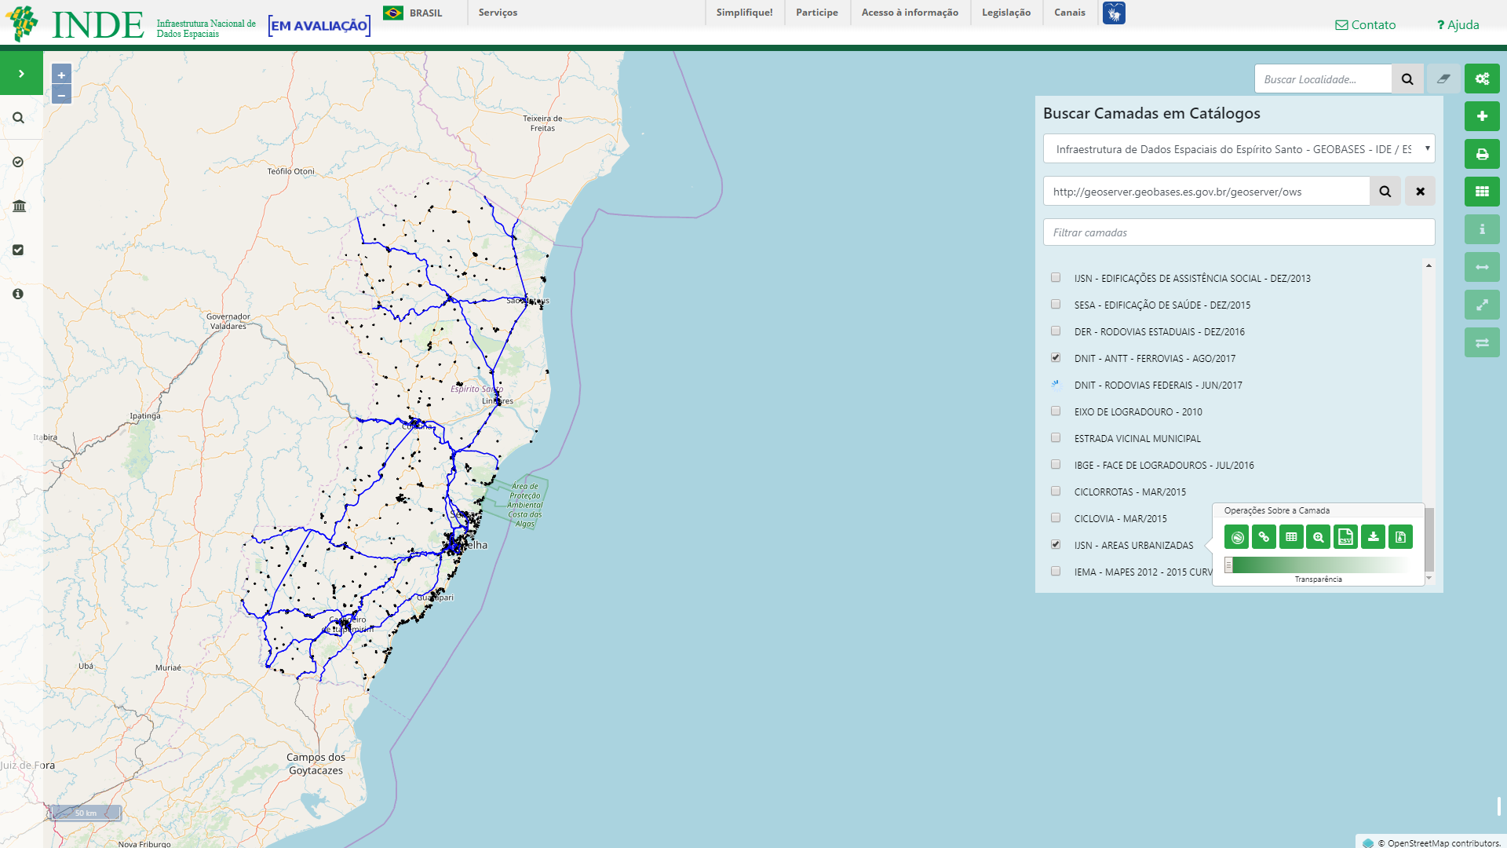1507x848 pixels.
Task: Open Acesso à informação menu
Action: coord(910,13)
